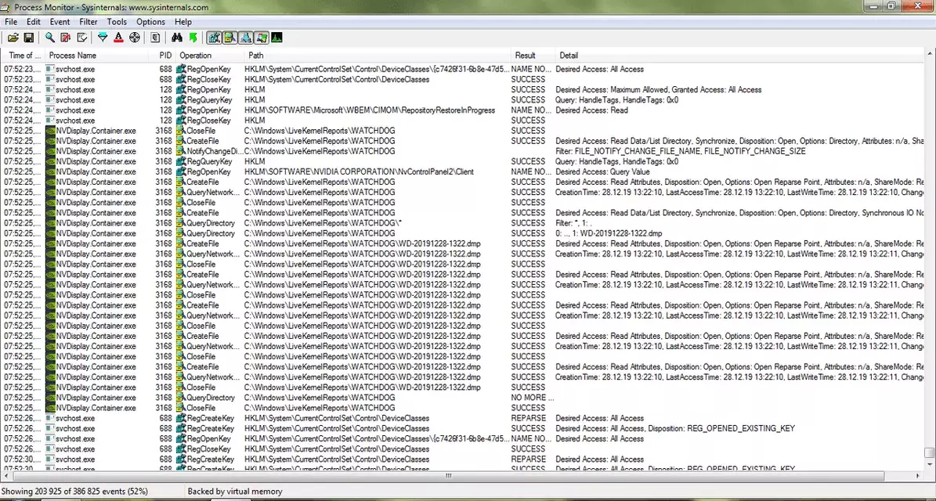Viewport: 936px width, 501px height.
Task: Click the horizontal scrollbar right arrow
Action: pos(918,476)
